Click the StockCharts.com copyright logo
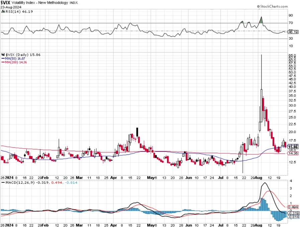Screen dimensions: 300x228 coord(272,6)
